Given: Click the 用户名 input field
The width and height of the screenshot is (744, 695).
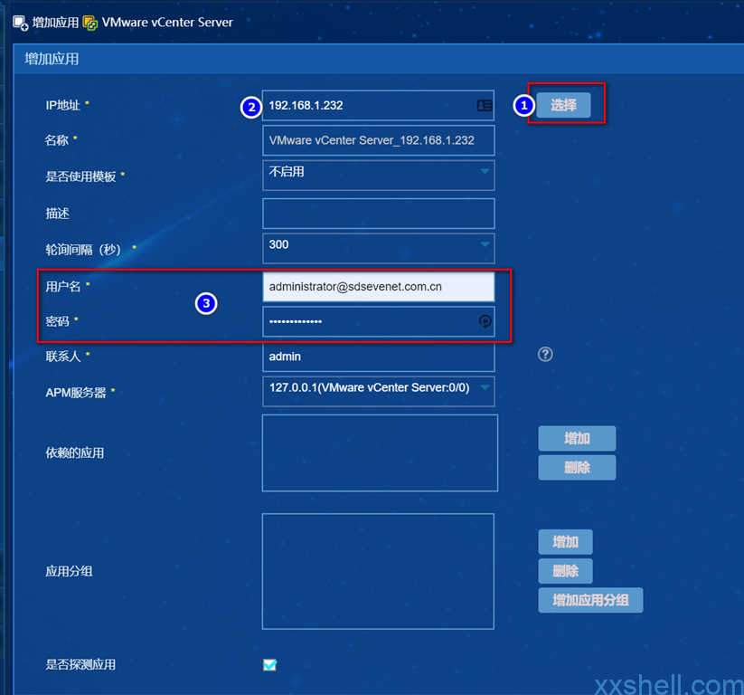Looking at the screenshot, I should [x=378, y=287].
